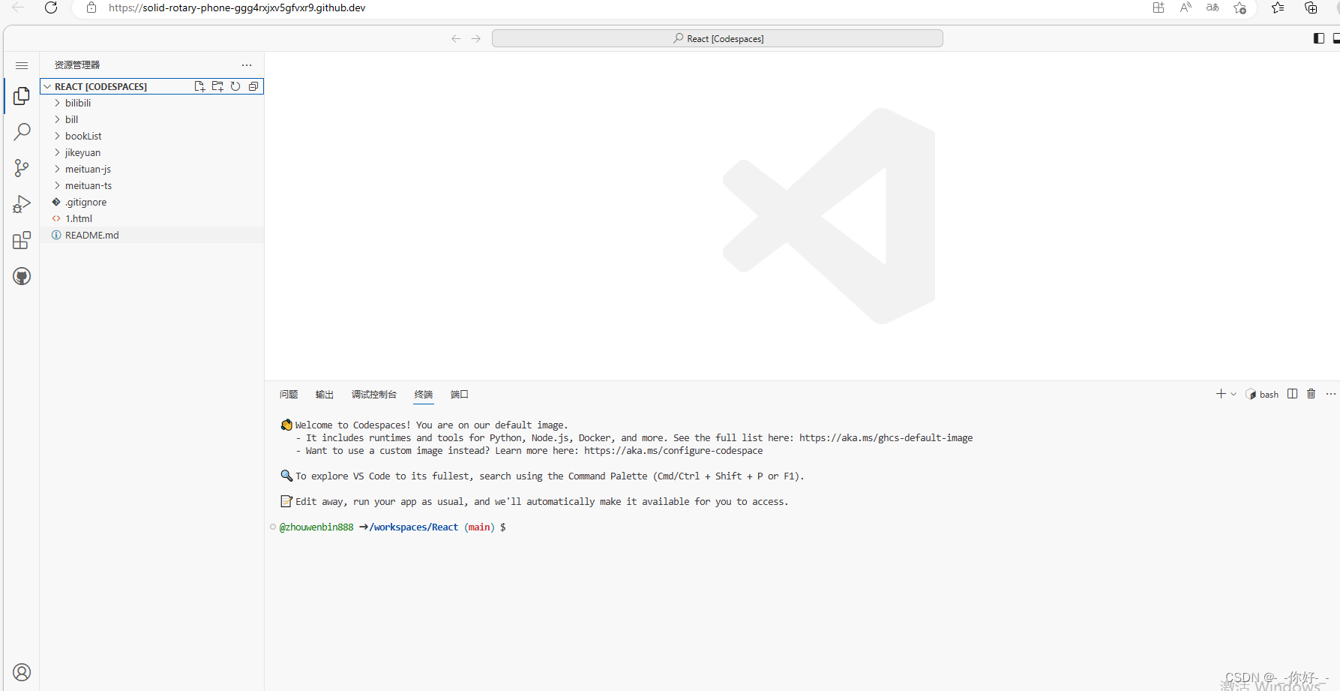Go forward with editor navigation arrow
Viewport: 1340px width, 691px height.
475,38
